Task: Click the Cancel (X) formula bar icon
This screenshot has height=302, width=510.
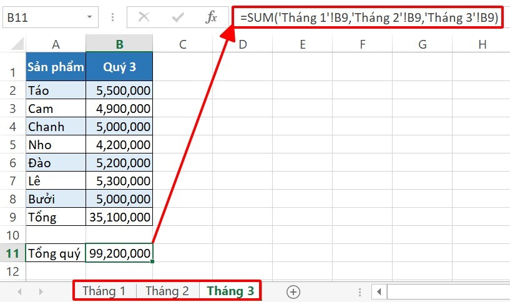Action: click(x=144, y=17)
